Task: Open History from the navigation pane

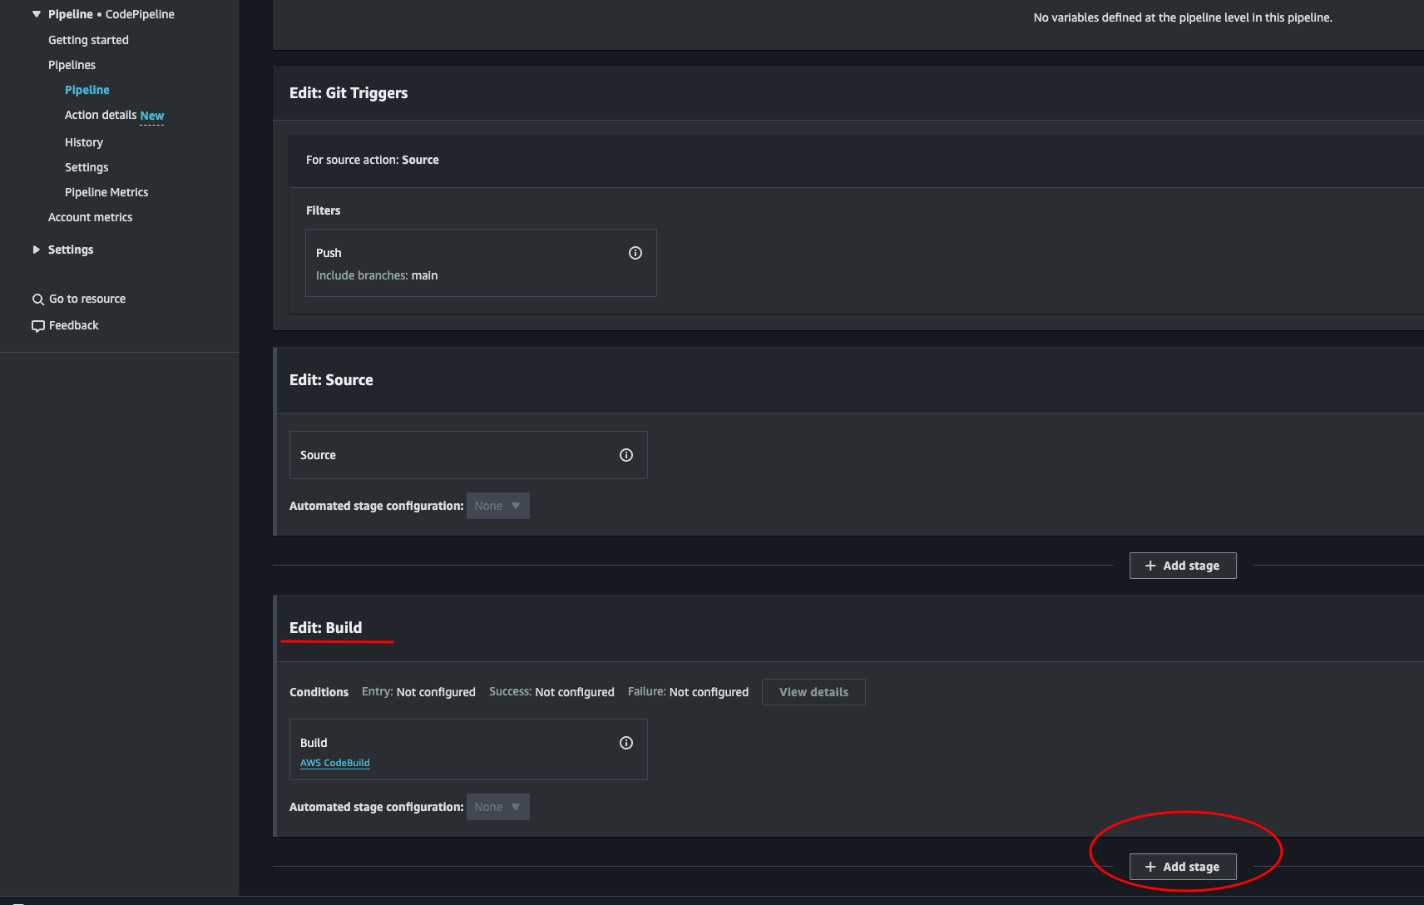Action: pos(83,141)
